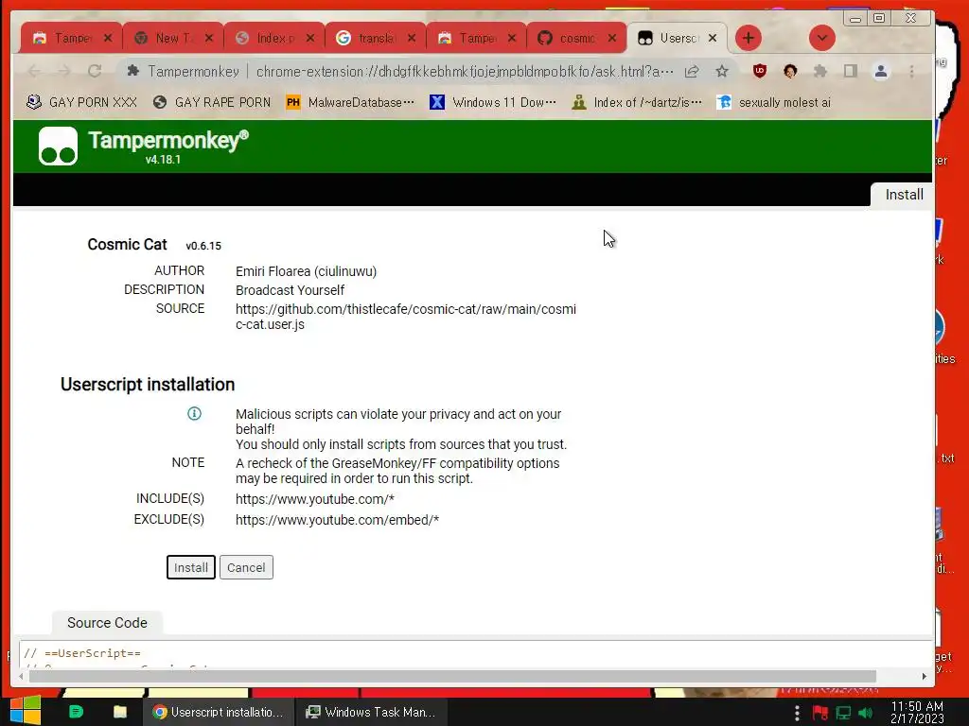The image size is (969, 726).
Task: Open the uBlock Origin extension icon
Action: tap(760, 71)
